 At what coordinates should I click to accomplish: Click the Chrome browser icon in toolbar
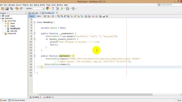[47, 8]
